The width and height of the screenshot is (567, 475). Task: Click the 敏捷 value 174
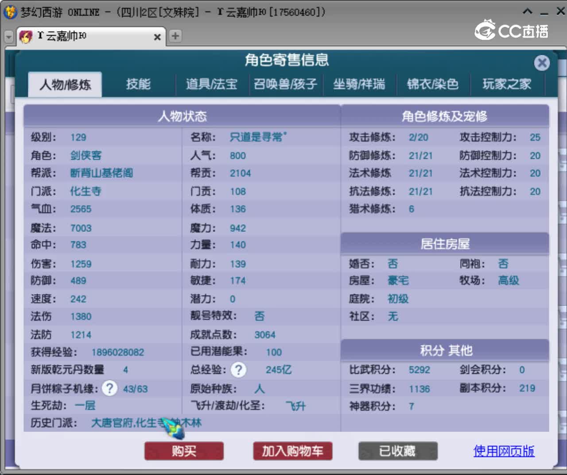tap(238, 281)
